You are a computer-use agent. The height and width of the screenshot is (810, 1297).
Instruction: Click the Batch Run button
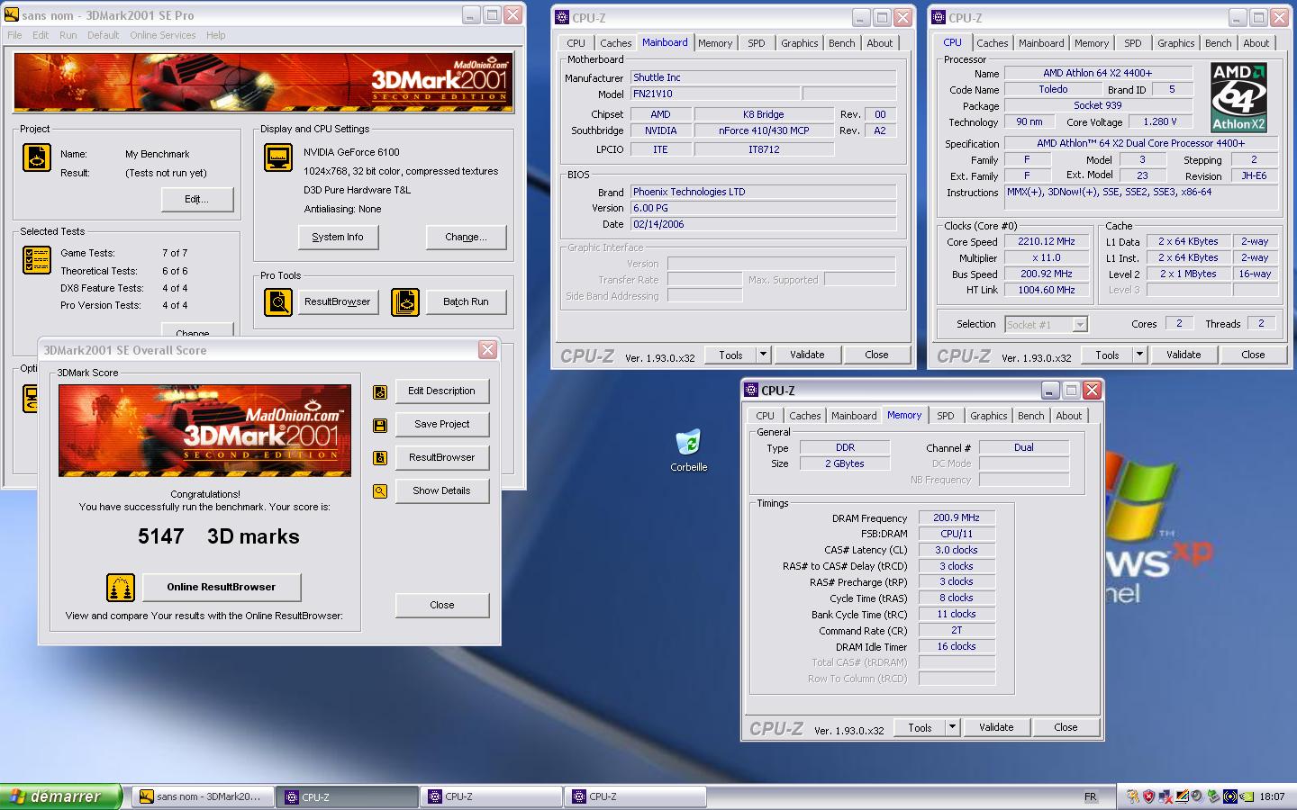466,301
